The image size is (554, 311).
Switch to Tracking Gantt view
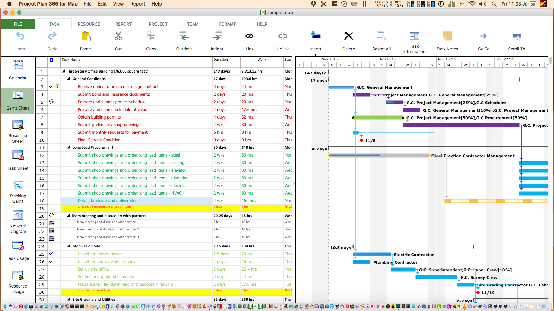point(18,192)
